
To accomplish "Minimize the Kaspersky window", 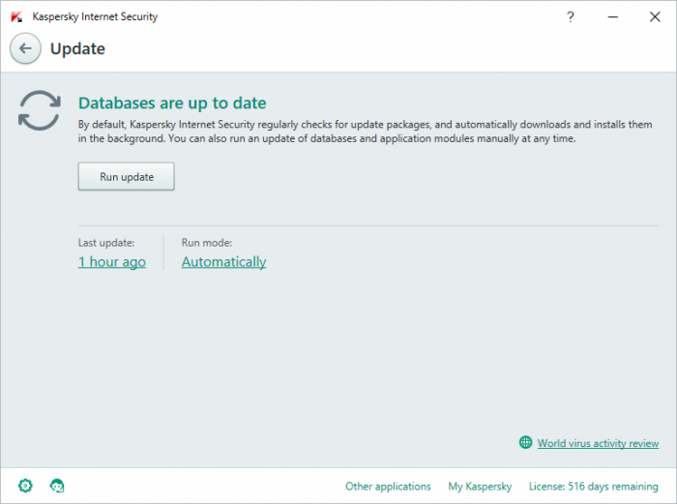I will click(611, 16).
